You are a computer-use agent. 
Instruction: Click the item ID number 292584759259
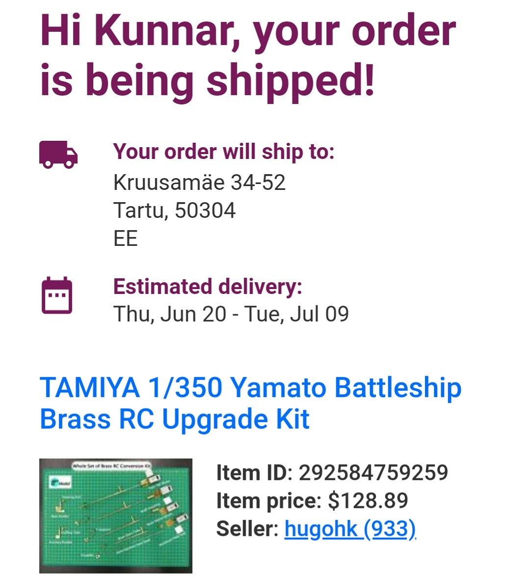[x=373, y=473]
